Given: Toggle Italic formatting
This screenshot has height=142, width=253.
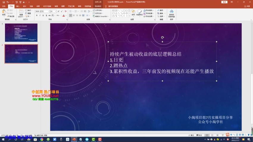Looking at the screenshot, I should tap(40, 15).
